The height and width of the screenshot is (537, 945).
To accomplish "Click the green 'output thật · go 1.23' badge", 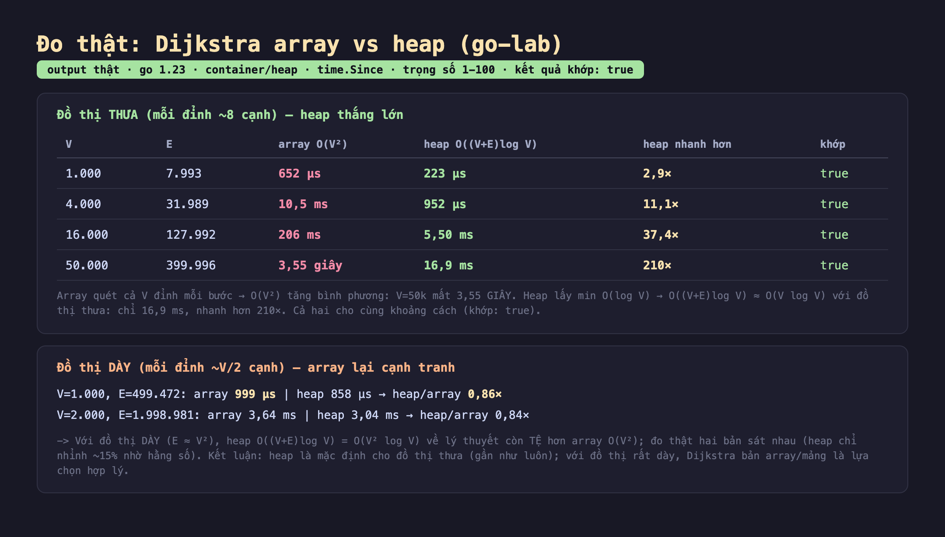I will [x=340, y=70].
